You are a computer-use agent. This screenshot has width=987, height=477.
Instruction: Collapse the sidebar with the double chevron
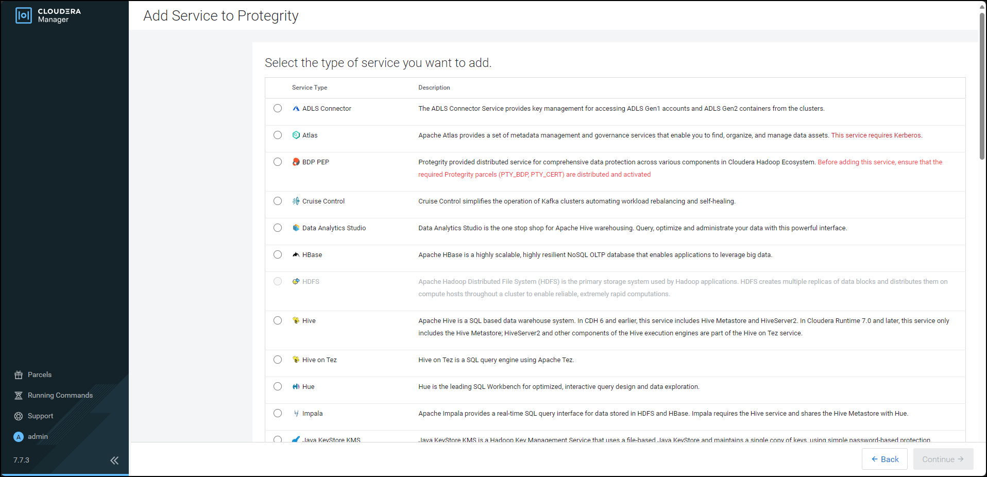click(114, 461)
